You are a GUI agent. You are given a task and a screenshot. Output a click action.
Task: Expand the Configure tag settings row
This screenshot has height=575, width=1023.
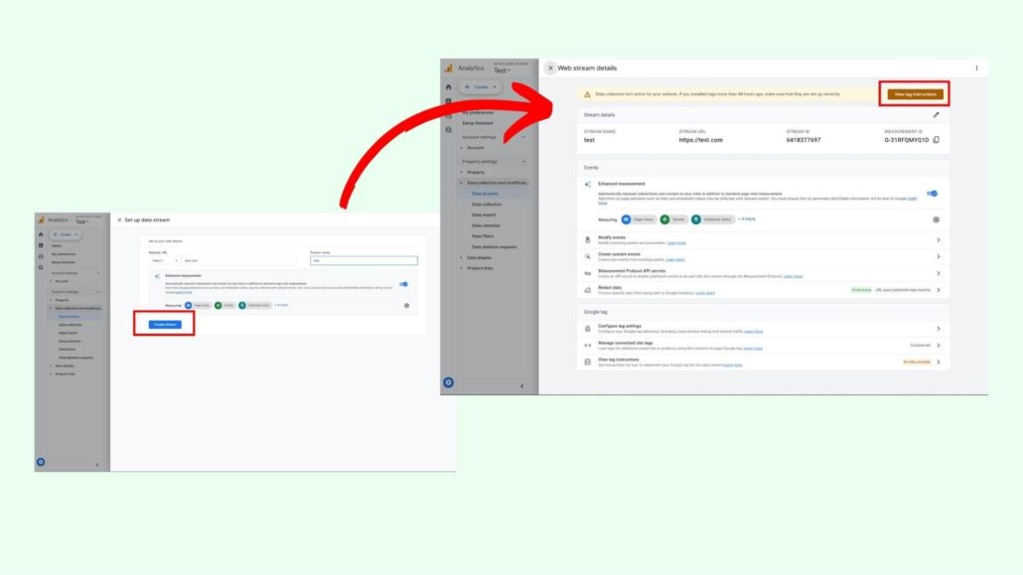pyautogui.click(x=938, y=329)
